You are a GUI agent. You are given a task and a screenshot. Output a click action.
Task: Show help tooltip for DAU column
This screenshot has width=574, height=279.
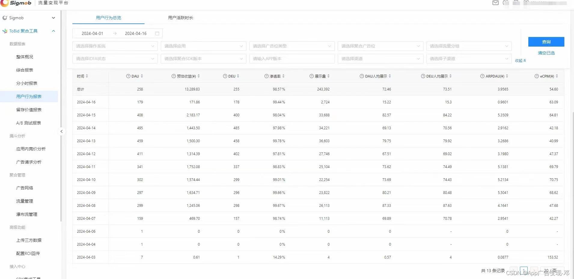coord(128,76)
